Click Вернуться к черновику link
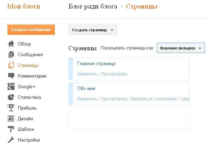Image resolution: width=209 pixels, height=153 pixels. (154, 99)
